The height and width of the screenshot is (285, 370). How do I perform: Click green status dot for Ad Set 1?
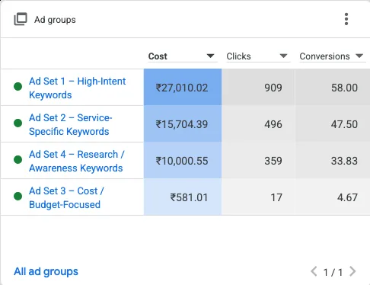(18, 86)
